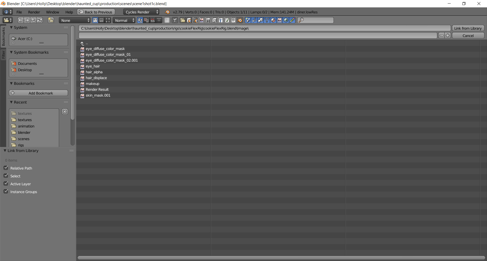The width and height of the screenshot is (487, 261).
Task: Sort files by size
Action: (x=159, y=20)
